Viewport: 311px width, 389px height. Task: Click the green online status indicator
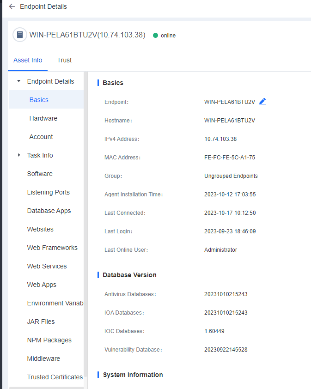156,36
